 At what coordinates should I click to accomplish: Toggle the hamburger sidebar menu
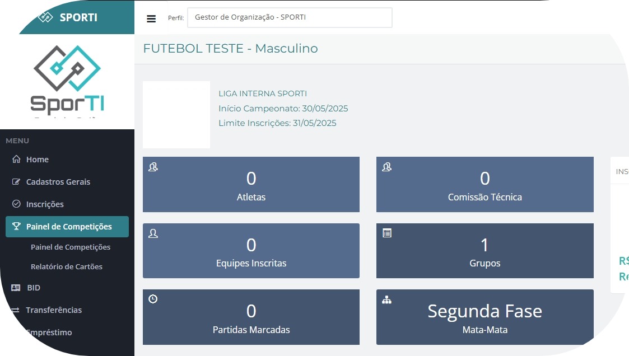coord(151,18)
